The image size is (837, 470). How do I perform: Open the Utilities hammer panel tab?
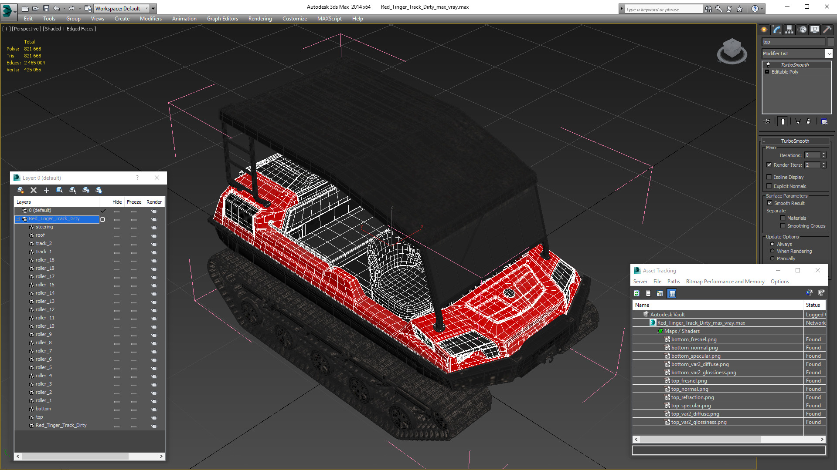pos(827,30)
